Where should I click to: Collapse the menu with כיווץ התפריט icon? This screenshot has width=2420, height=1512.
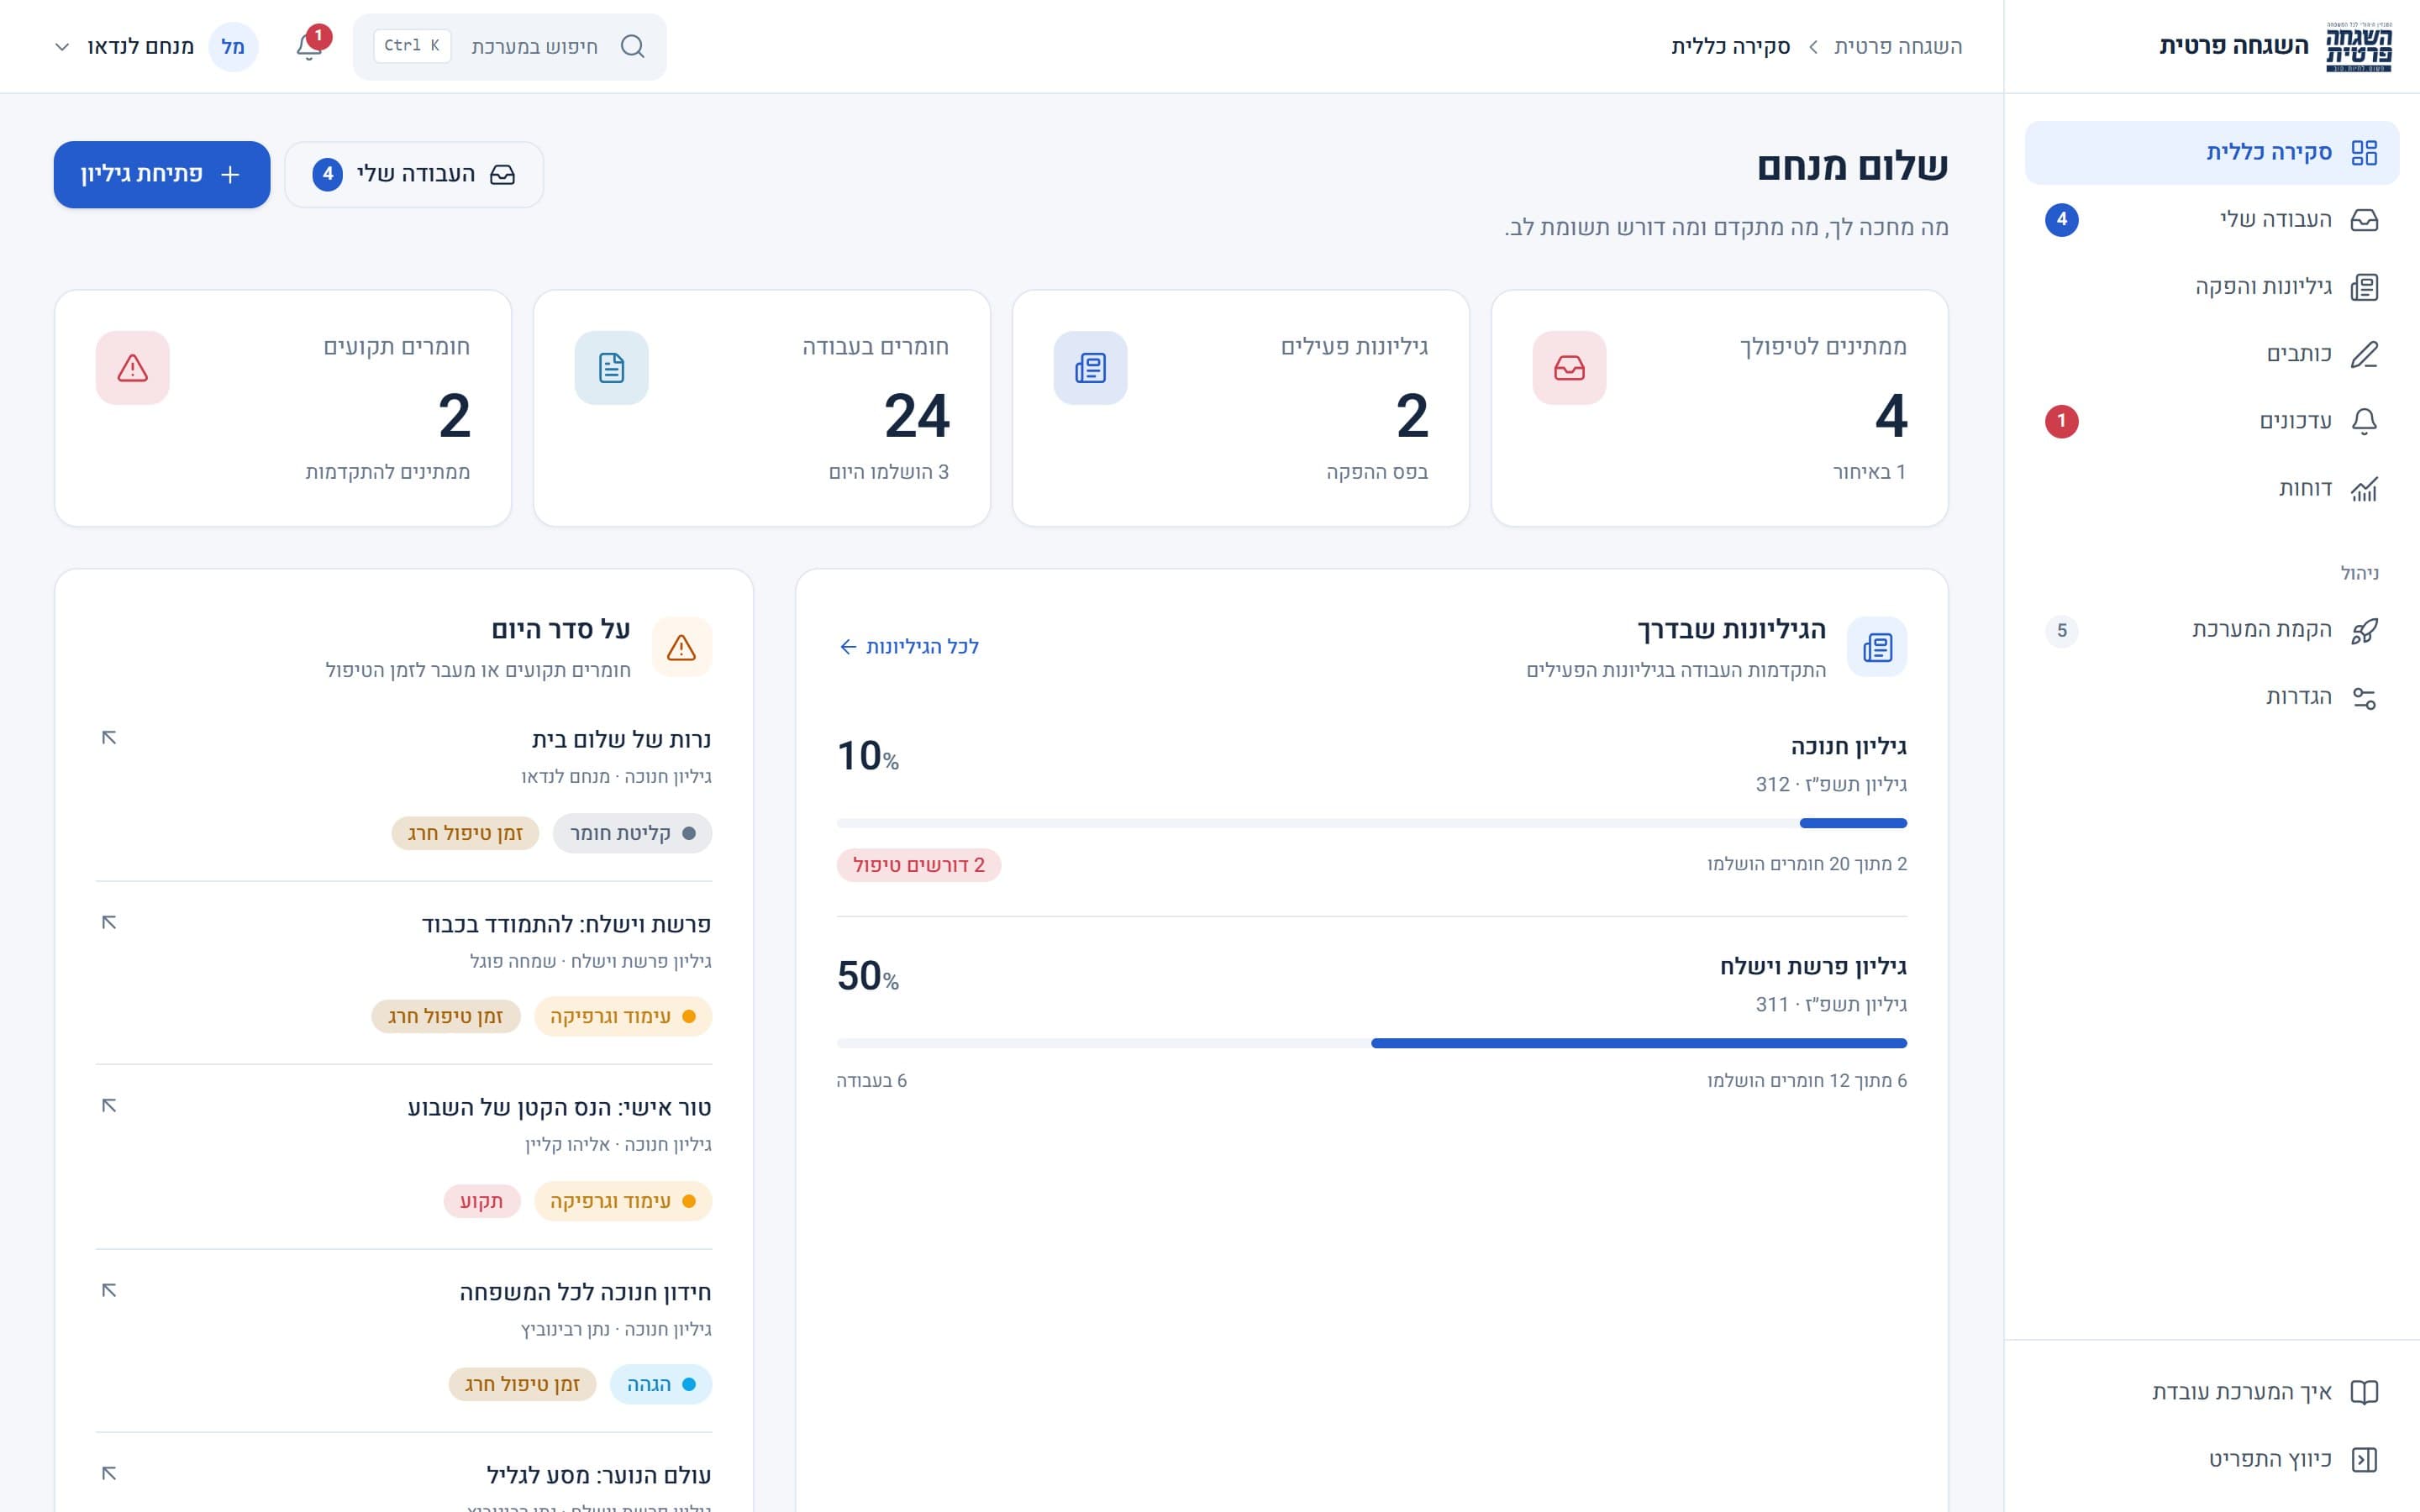point(2364,1459)
